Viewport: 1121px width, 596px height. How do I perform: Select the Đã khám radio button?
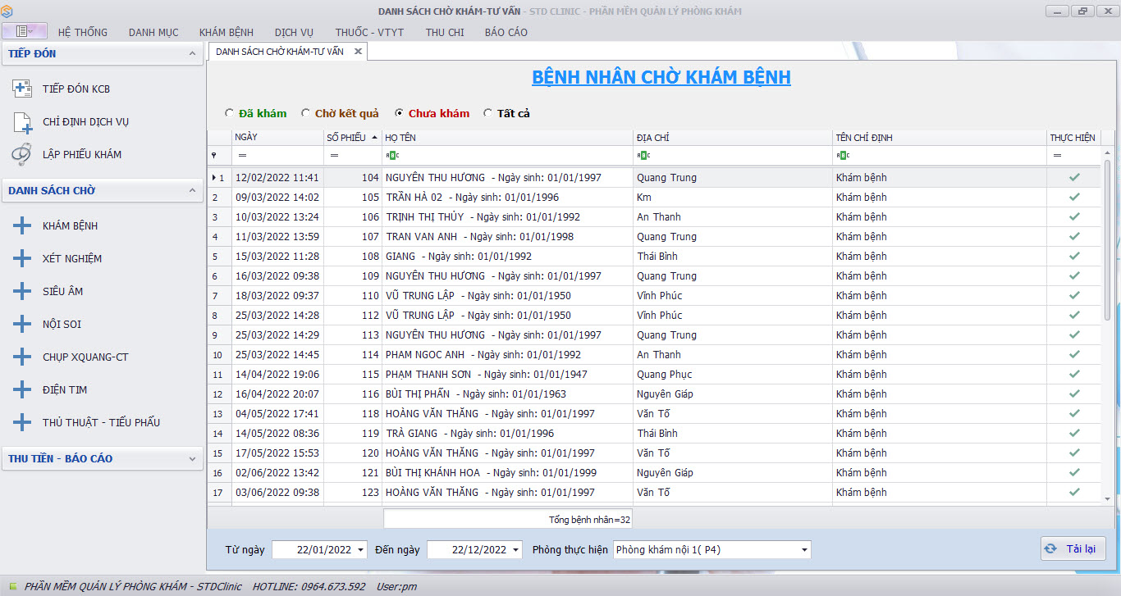tap(229, 114)
